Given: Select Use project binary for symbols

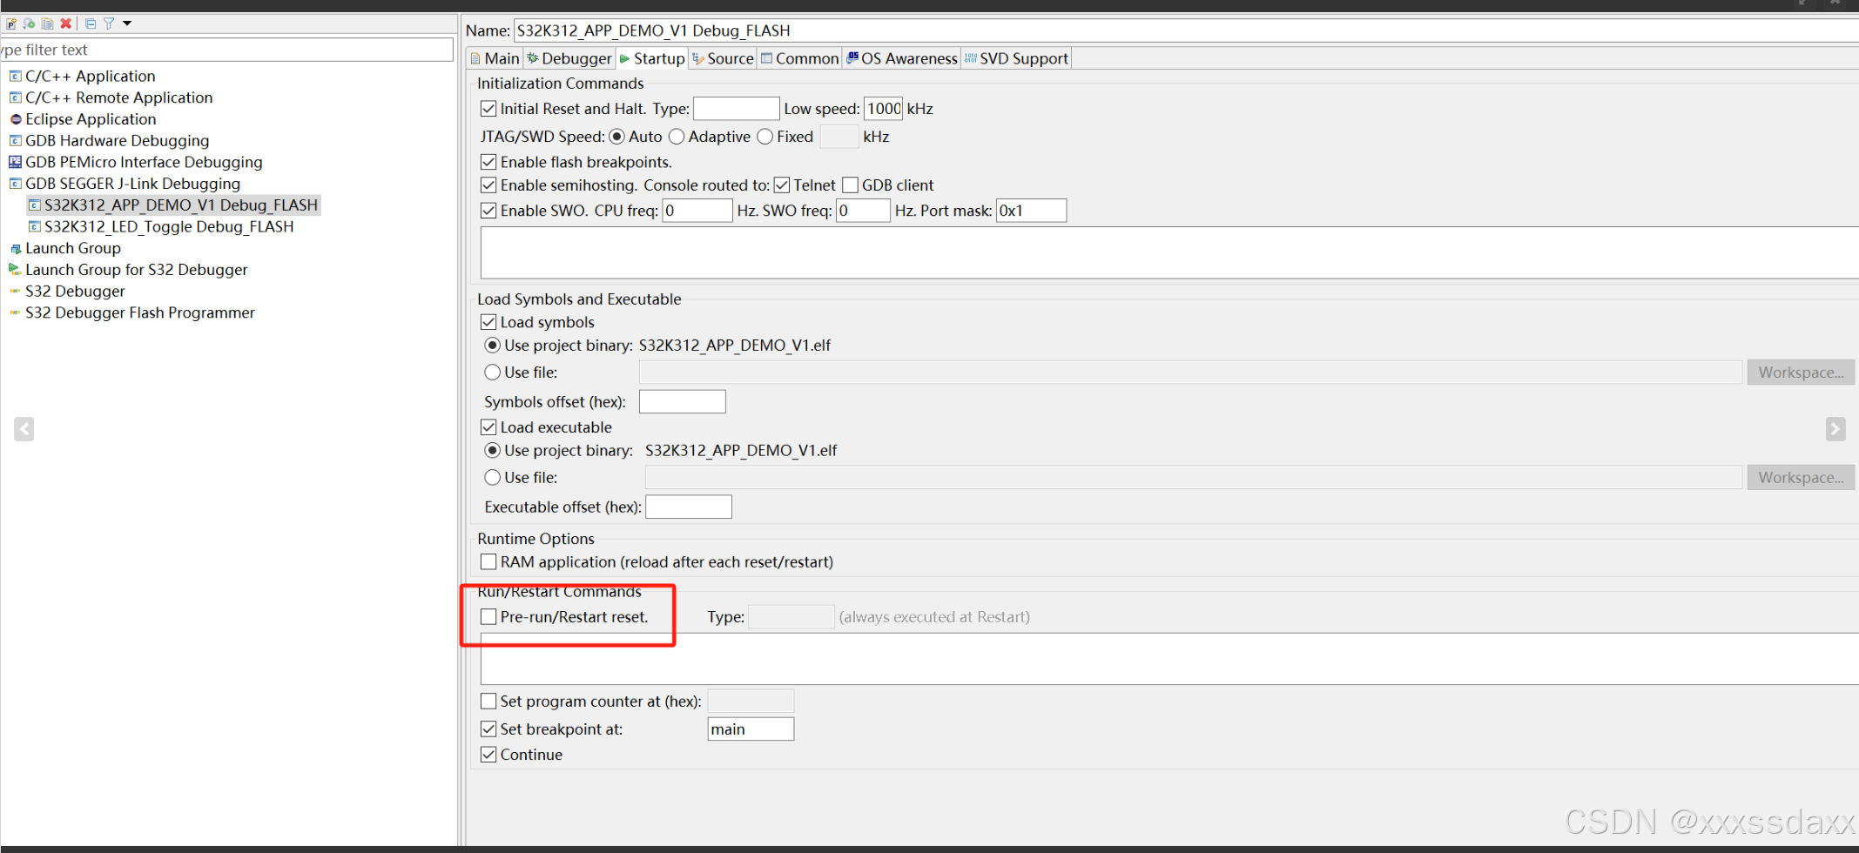Looking at the screenshot, I should [x=493, y=346].
